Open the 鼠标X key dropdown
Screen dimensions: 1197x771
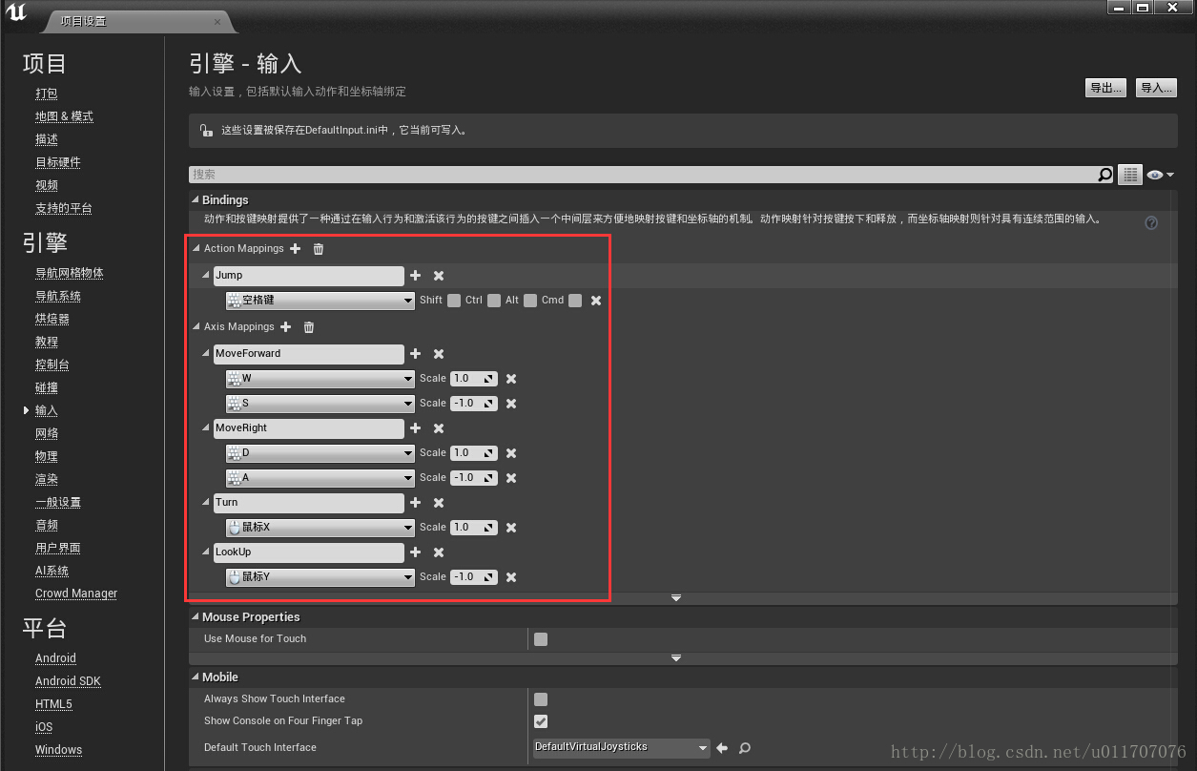[320, 528]
